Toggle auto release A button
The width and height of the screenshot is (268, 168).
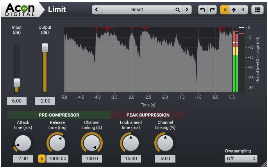(x=42, y=159)
